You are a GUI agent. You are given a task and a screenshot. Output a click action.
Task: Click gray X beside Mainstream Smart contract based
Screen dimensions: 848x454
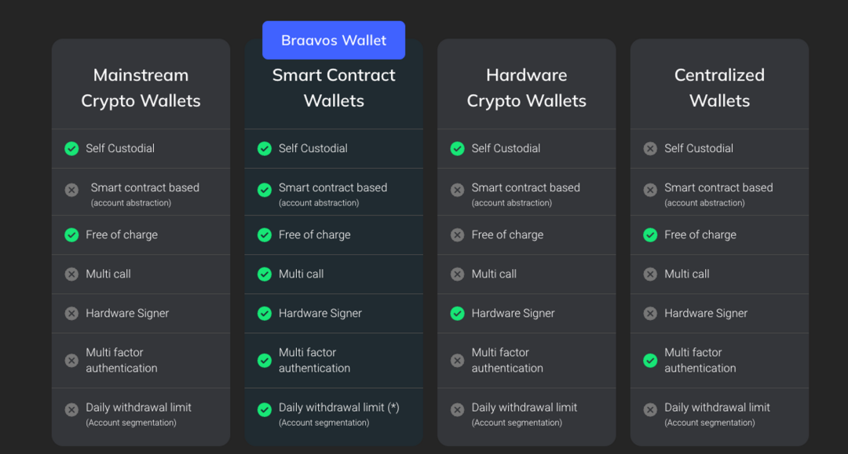[x=71, y=190]
